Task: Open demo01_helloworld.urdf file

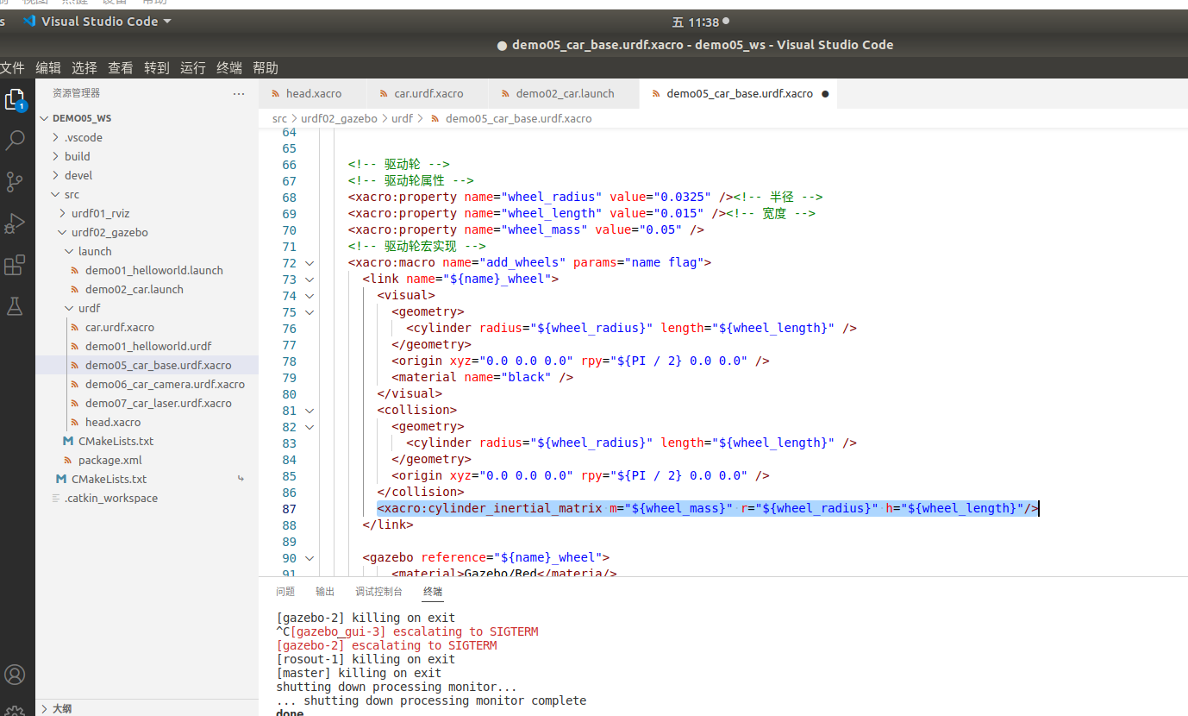Action: tap(147, 346)
